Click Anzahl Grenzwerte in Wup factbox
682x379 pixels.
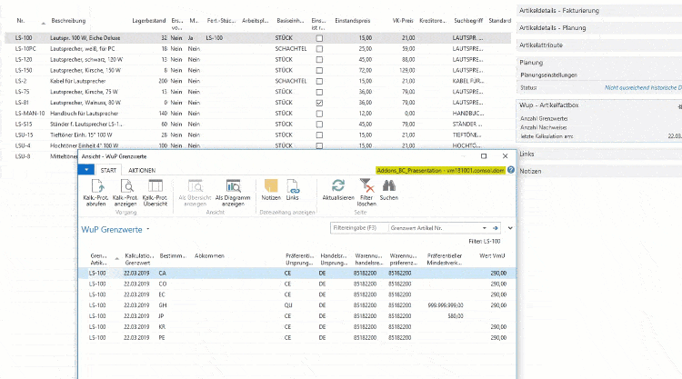(x=544, y=119)
